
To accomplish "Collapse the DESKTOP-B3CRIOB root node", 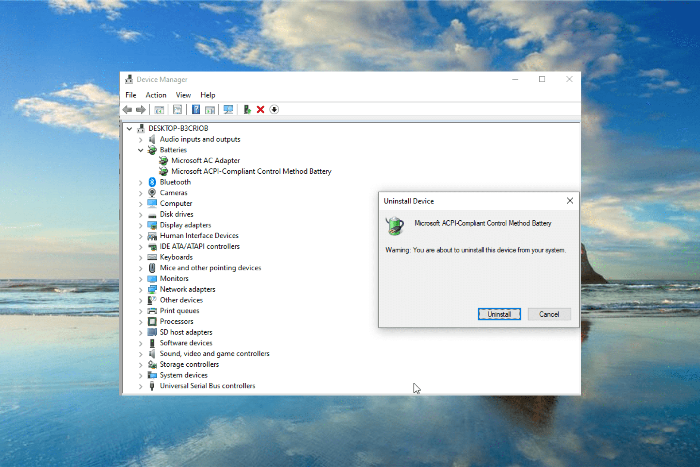I will coord(129,128).
